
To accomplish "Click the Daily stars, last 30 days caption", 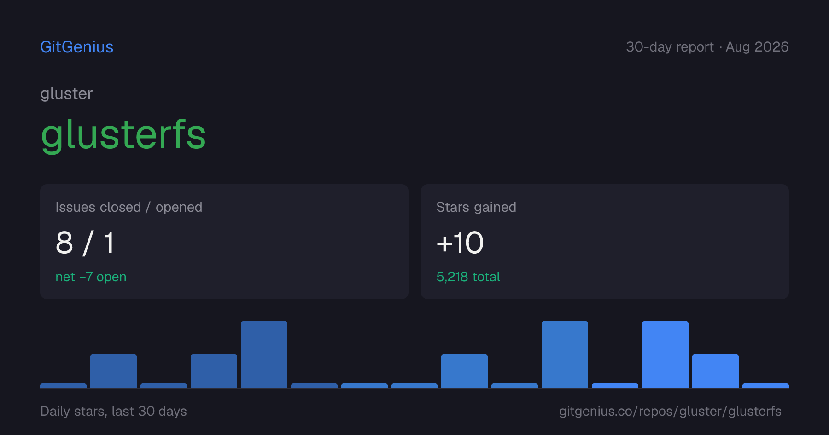I will 114,411.
